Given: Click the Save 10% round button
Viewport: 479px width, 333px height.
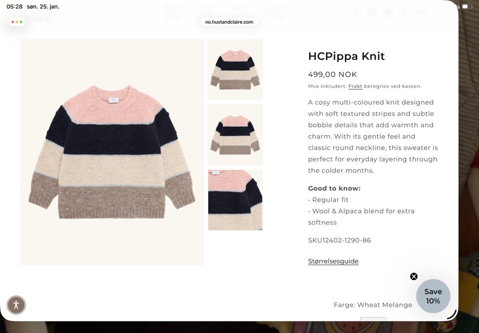Looking at the screenshot, I should click(433, 296).
